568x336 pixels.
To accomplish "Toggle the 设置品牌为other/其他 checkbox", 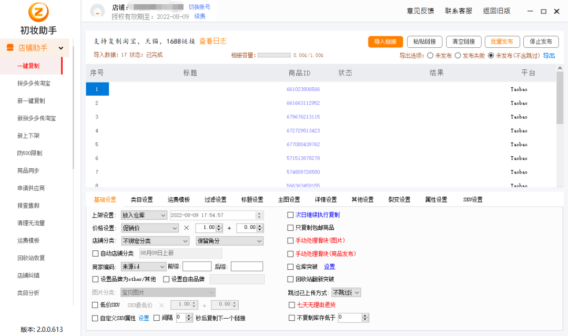I will (95, 279).
